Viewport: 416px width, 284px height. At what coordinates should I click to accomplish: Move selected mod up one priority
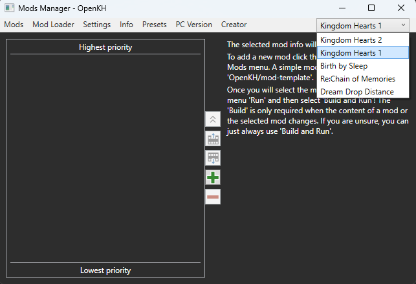click(x=213, y=138)
